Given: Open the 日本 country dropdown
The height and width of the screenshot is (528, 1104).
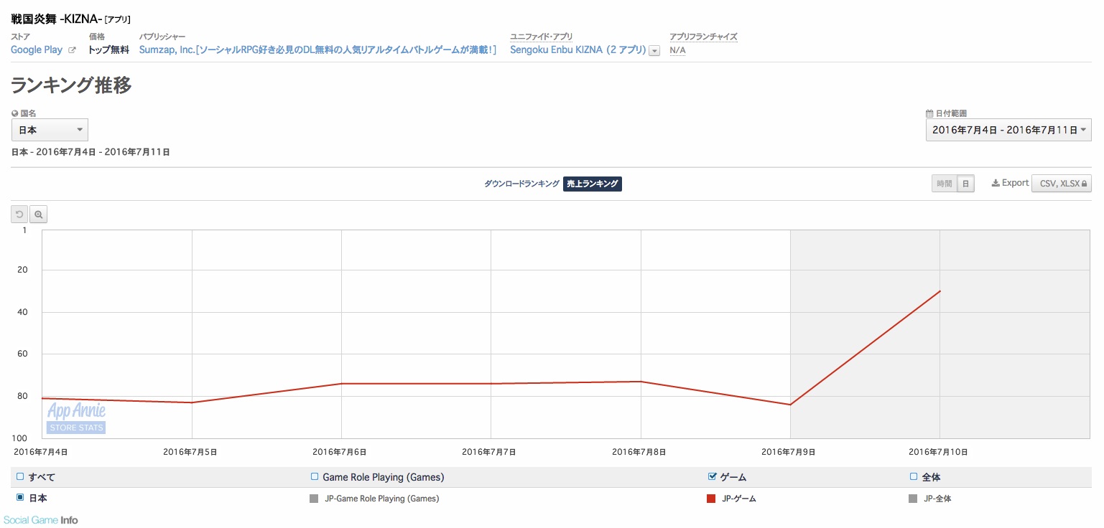Looking at the screenshot, I should coord(50,130).
